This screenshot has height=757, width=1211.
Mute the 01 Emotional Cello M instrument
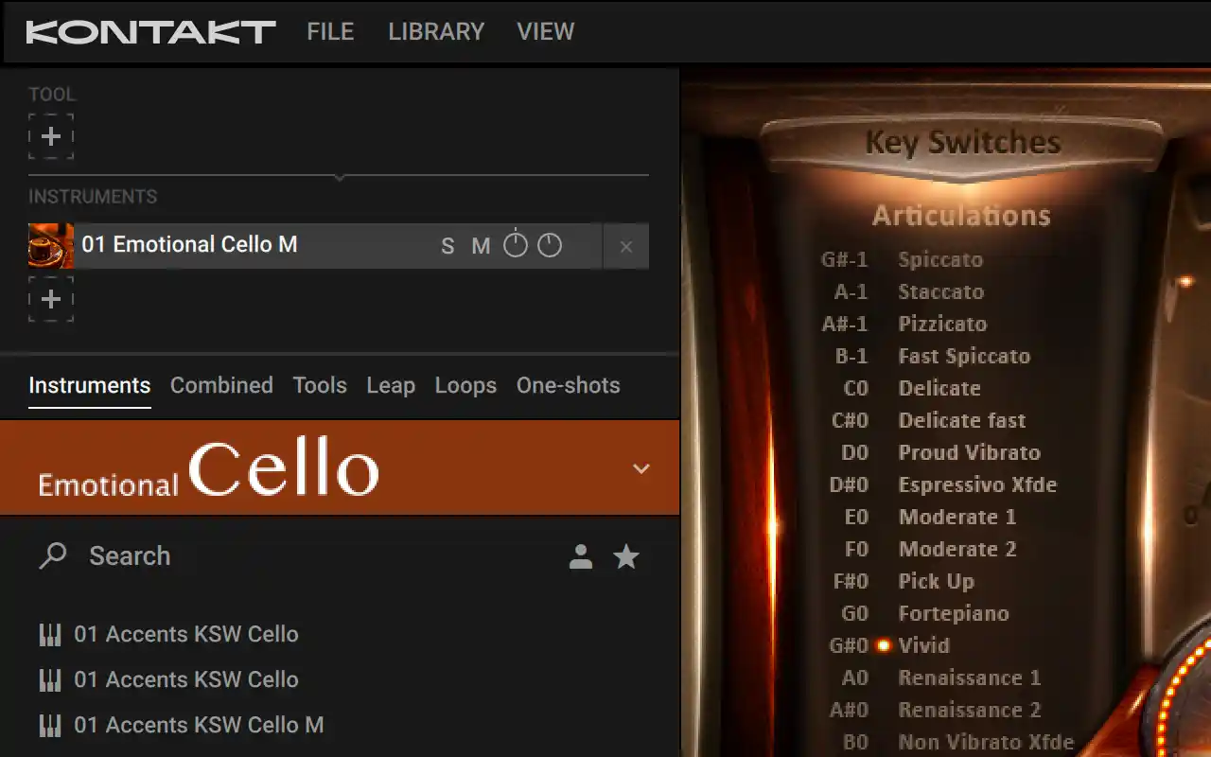click(x=482, y=247)
